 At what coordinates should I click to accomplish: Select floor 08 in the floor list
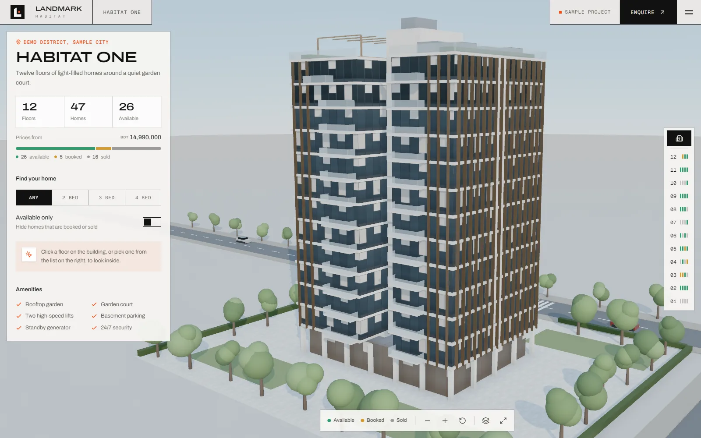(x=679, y=209)
